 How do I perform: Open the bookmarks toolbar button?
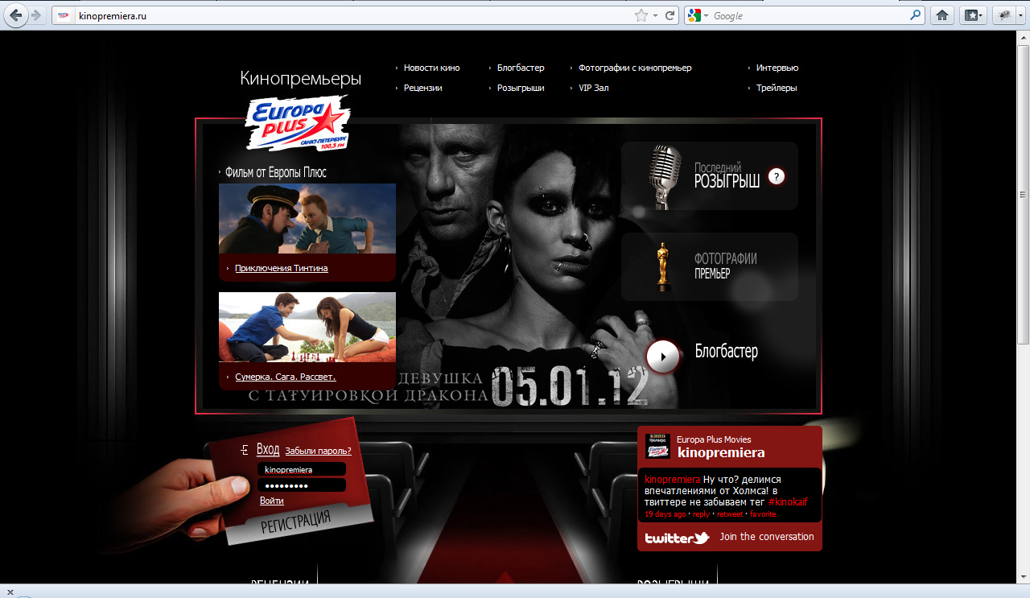click(x=973, y=15)
